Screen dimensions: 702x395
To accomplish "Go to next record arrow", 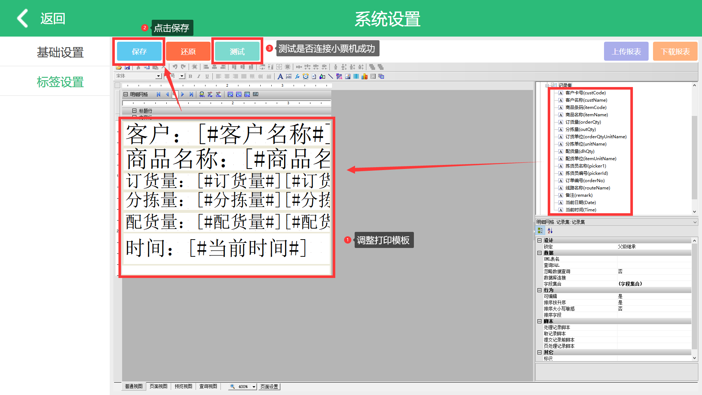I will tap(182, 94).
